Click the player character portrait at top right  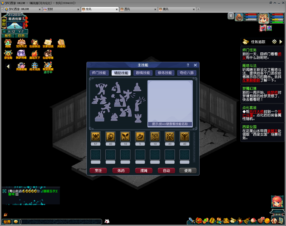264,18
